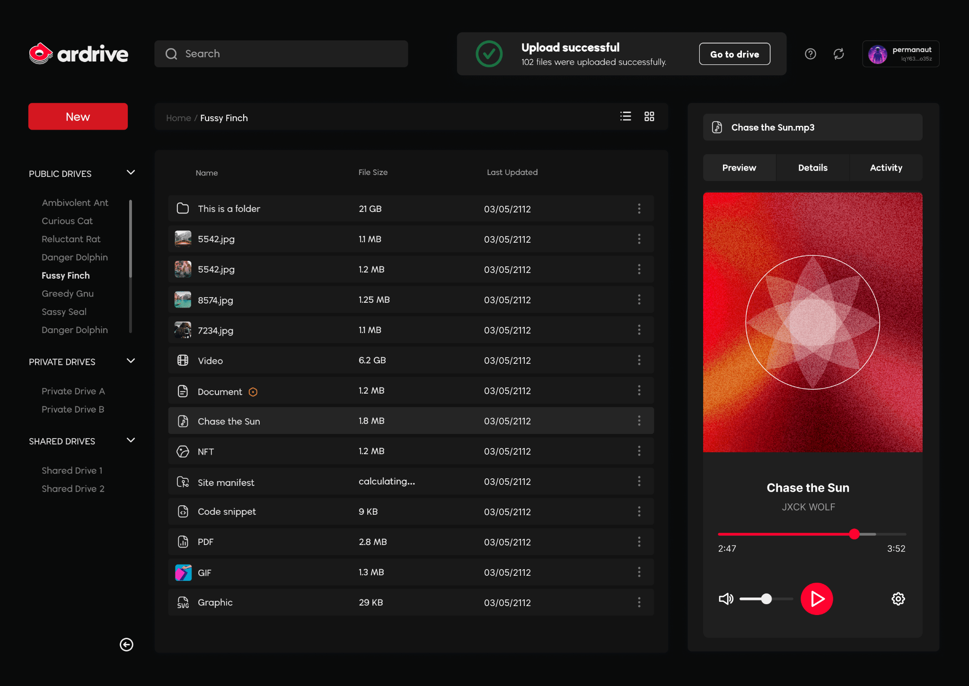Screen dimensions: 969x686
Task: Click the red play button
Action: [x=817, y=599]
